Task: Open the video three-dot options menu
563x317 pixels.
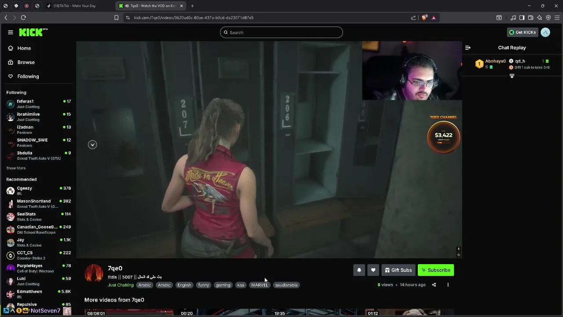Action: coord(448,285)
